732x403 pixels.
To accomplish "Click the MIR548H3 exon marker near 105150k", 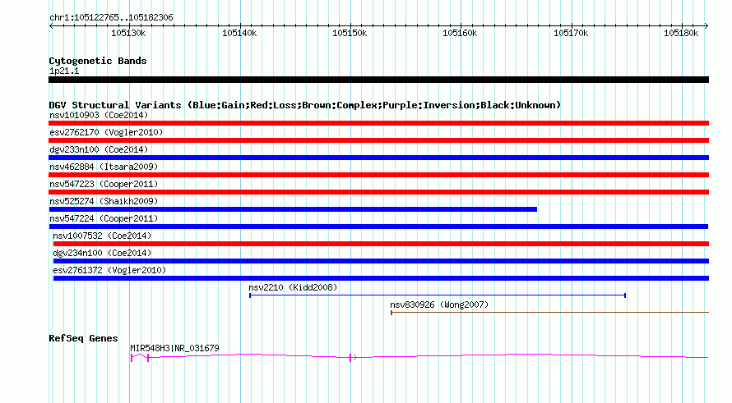I will pyautogui.click(x=352, y=357).
